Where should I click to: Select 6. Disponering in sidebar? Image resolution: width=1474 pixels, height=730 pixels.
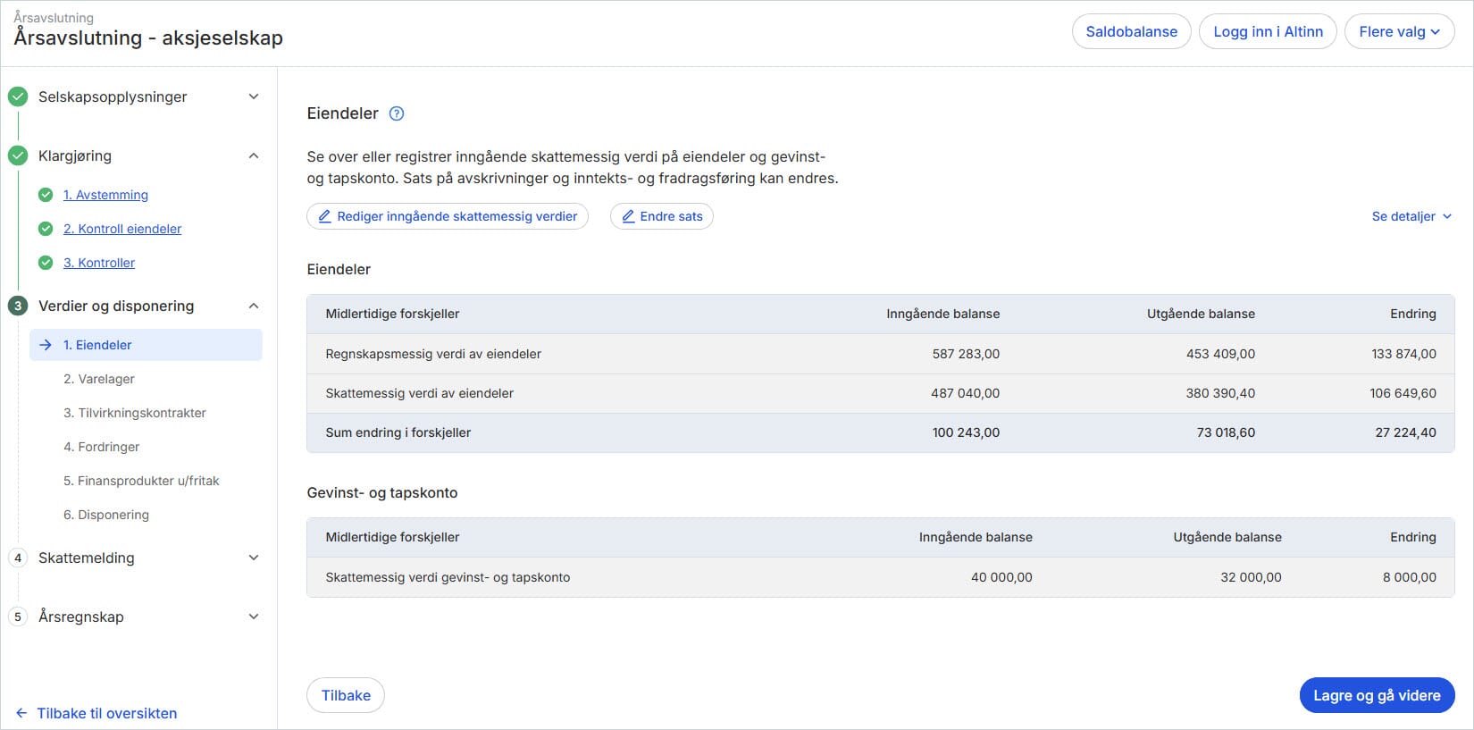click(106, 515)
